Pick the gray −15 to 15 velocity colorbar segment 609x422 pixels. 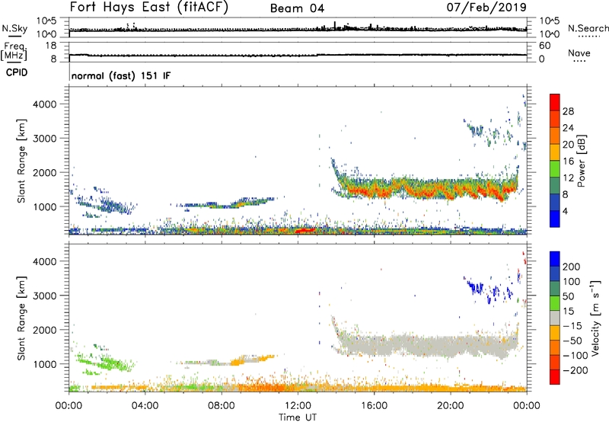(x=555, y=318)
